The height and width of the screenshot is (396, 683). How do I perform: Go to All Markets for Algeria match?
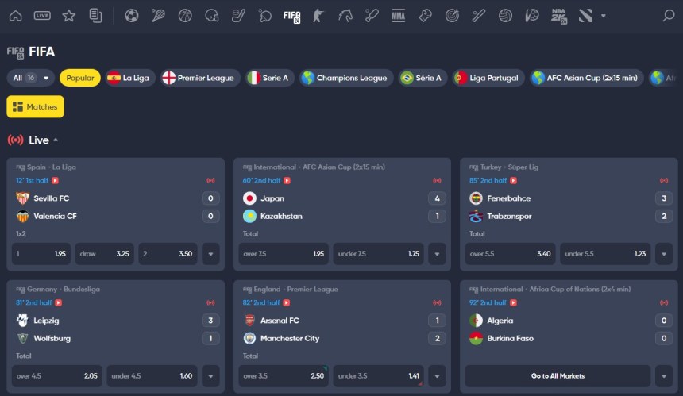pos(558,376)
